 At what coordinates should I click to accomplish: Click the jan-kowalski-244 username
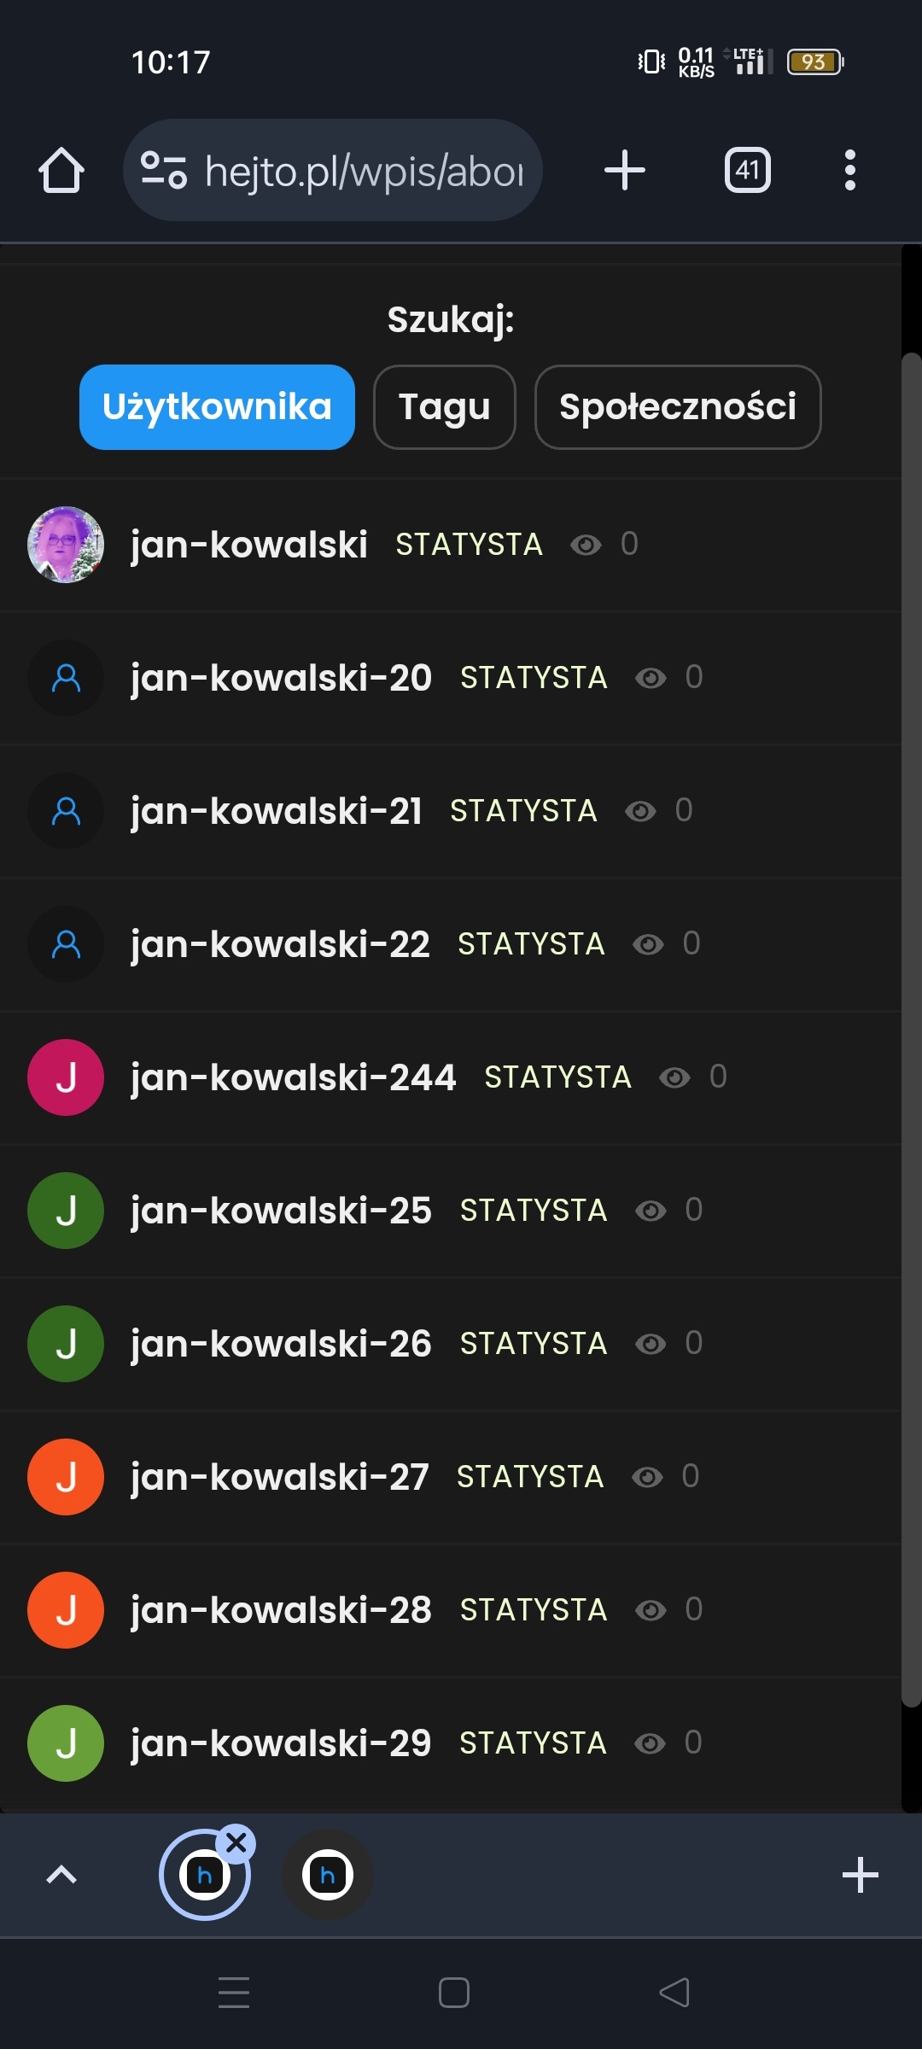[x=293, y=1077]
